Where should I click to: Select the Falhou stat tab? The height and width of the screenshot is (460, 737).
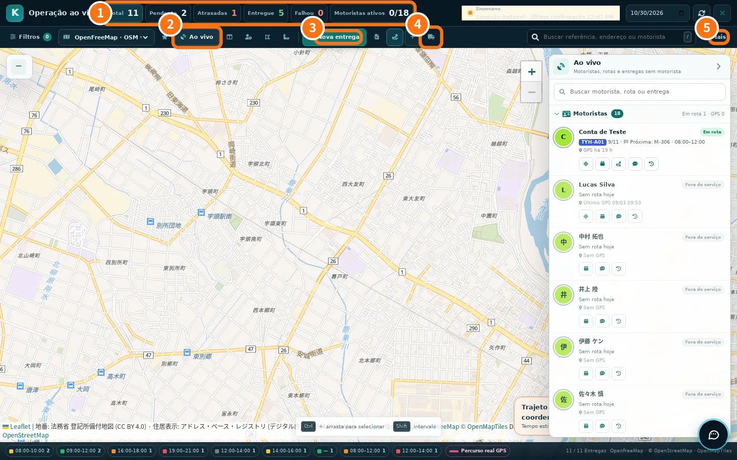(309, 13)
